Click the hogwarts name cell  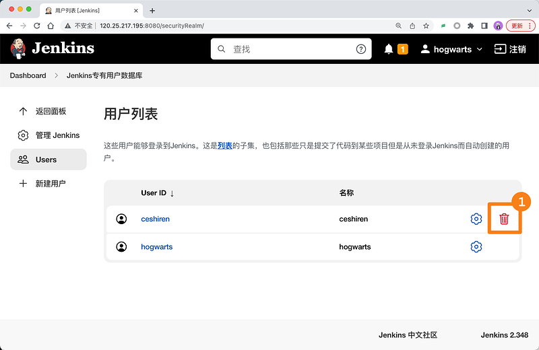pos(355,246)
